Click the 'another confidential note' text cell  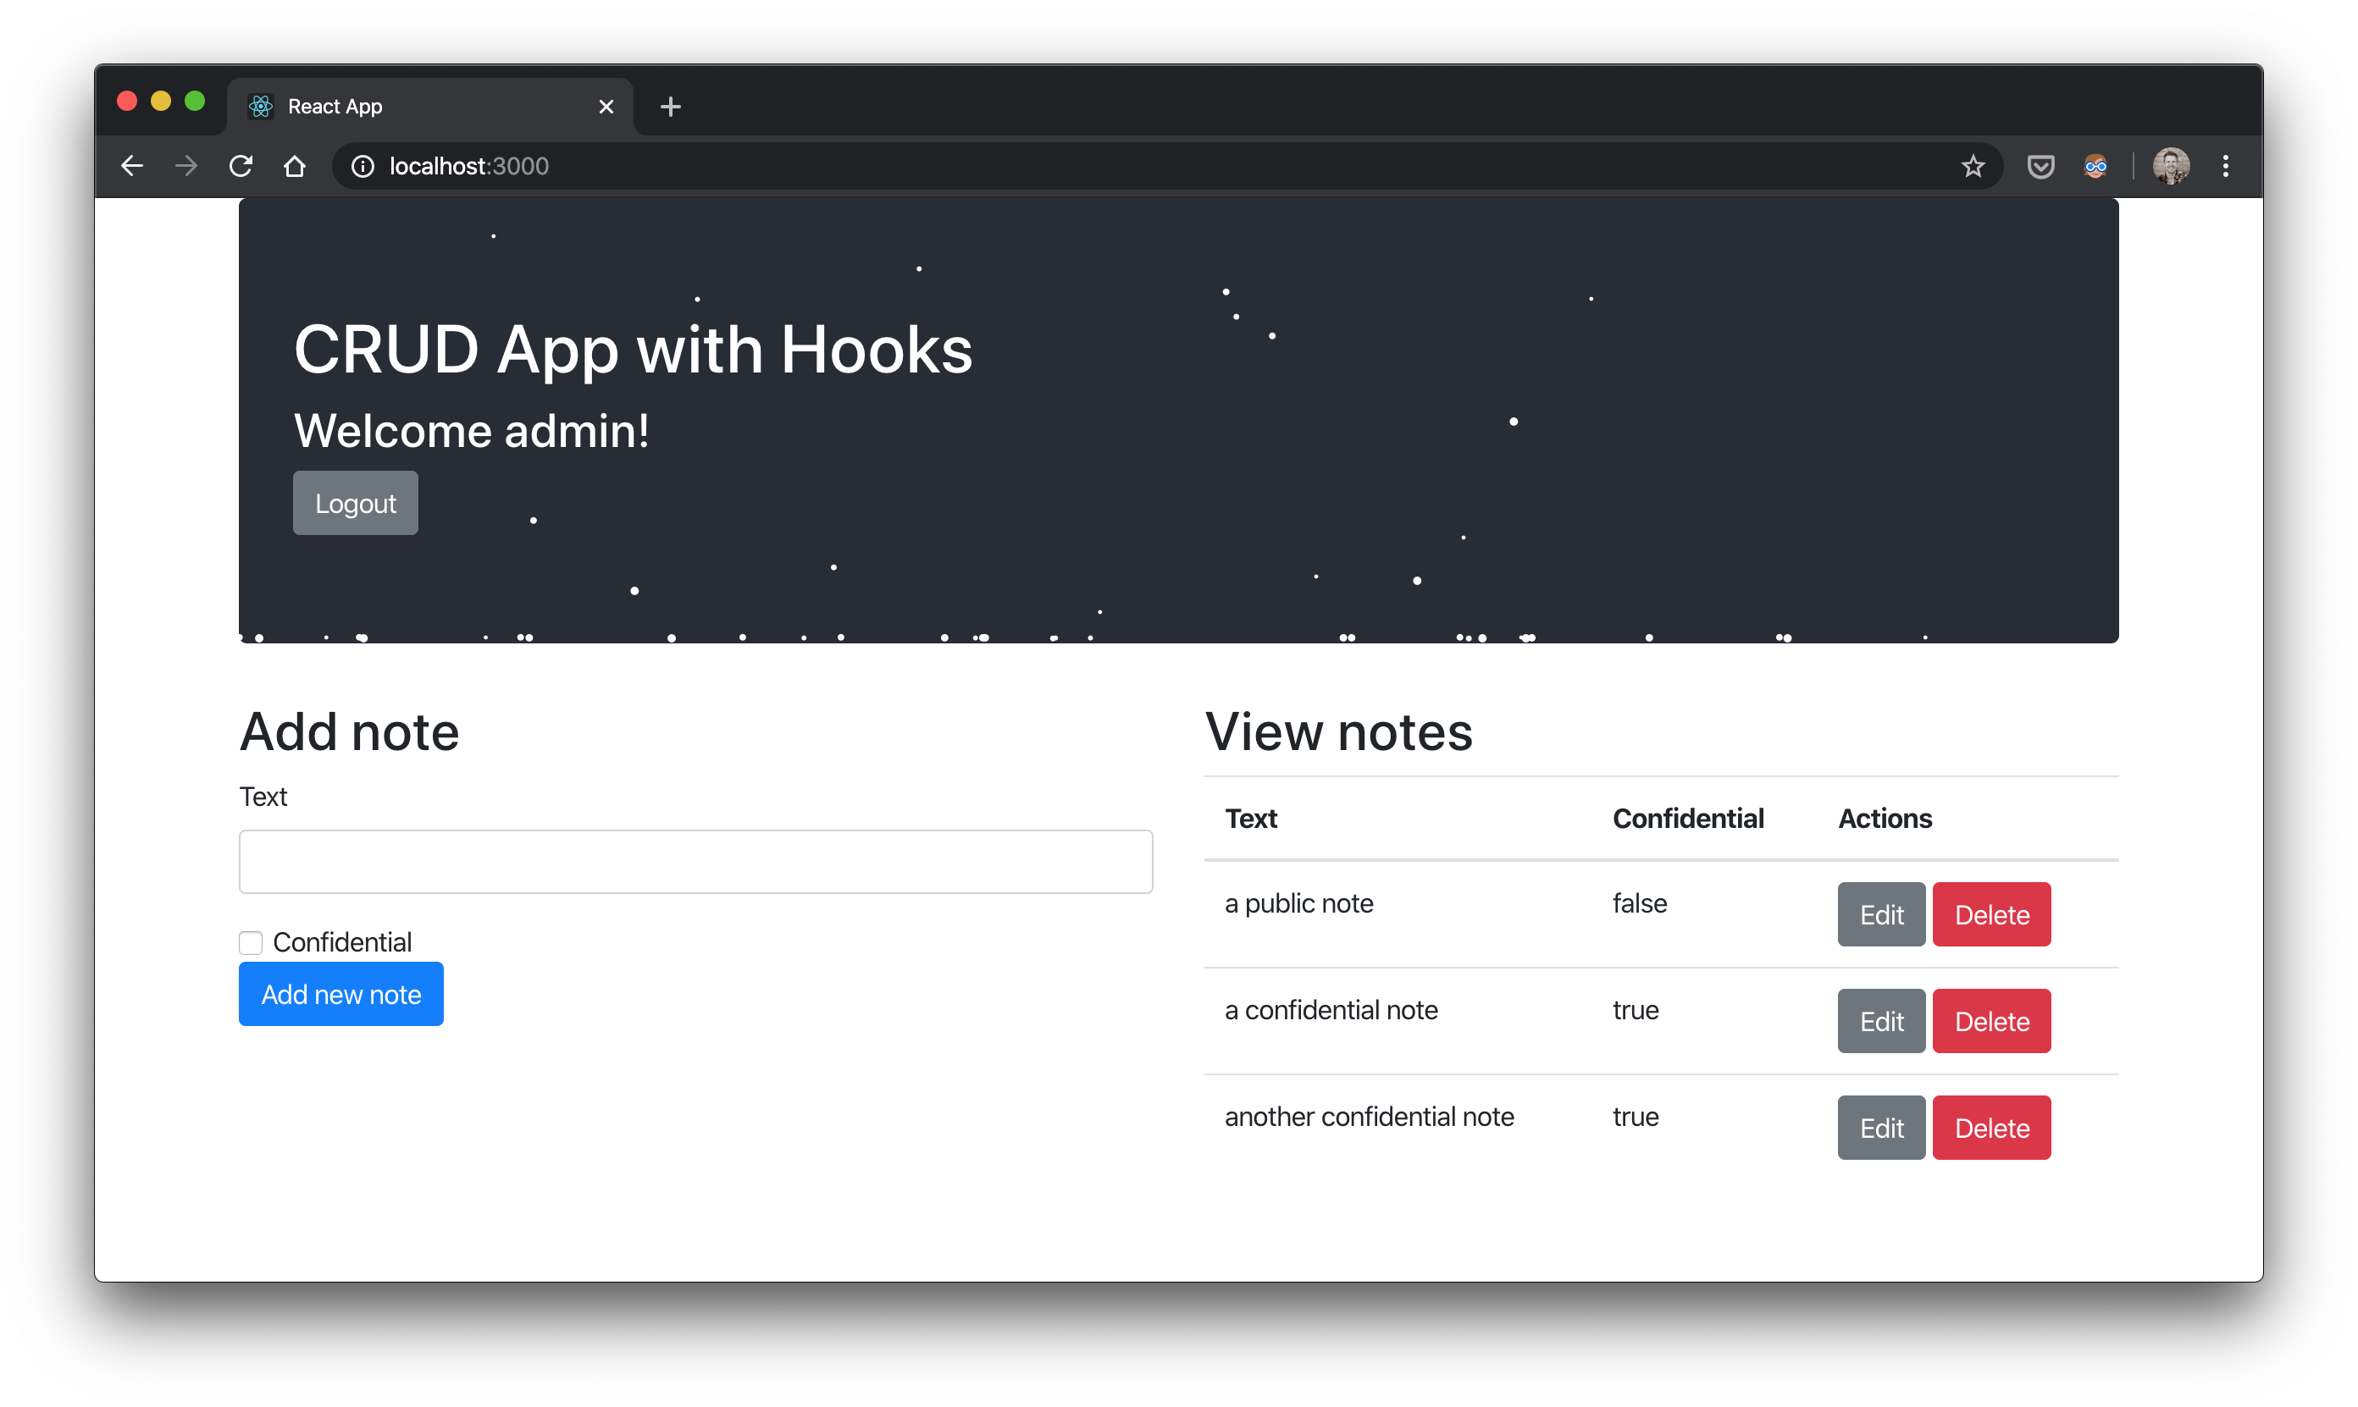pos(1369,1117)
